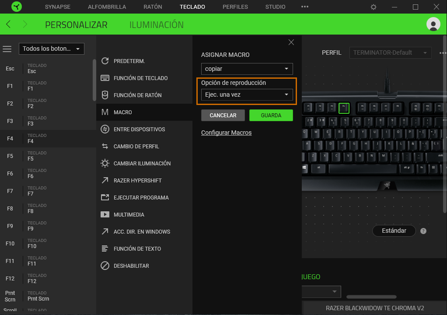Go back with the left arrow
The image size is (447, 315).
click(8, 24)
